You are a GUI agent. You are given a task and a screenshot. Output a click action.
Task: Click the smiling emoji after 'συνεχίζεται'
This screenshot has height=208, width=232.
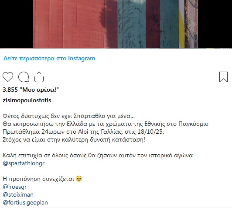[79, 179]
